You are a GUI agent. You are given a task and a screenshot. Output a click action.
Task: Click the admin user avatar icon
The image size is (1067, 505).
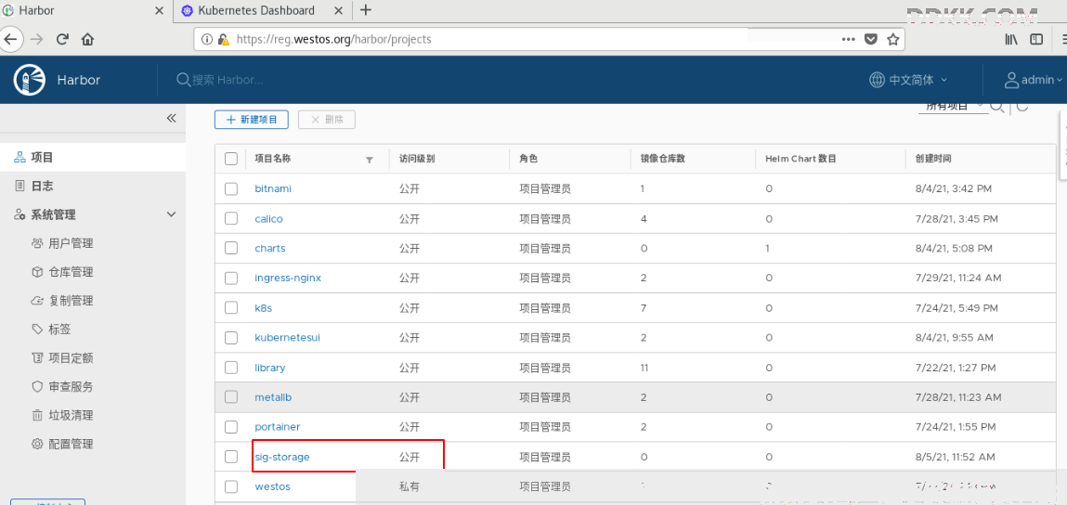tap(1011, 80)
